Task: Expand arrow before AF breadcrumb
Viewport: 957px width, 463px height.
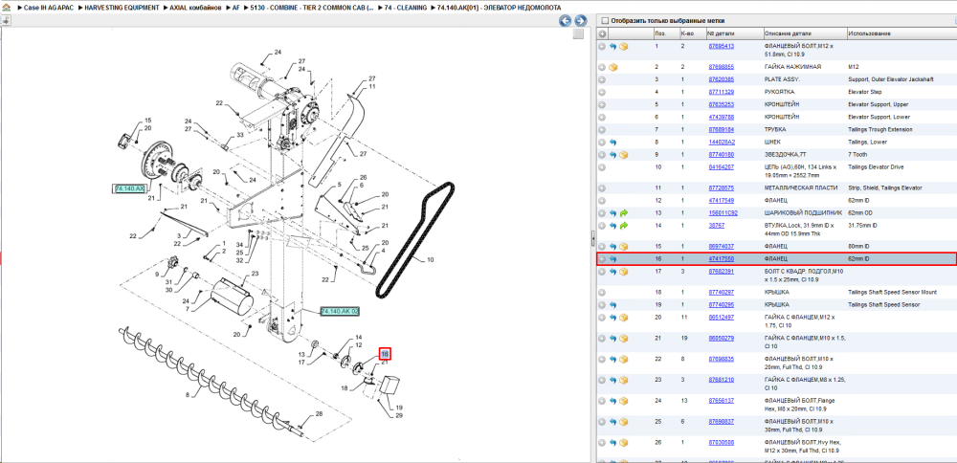Action: click(227, 8)
